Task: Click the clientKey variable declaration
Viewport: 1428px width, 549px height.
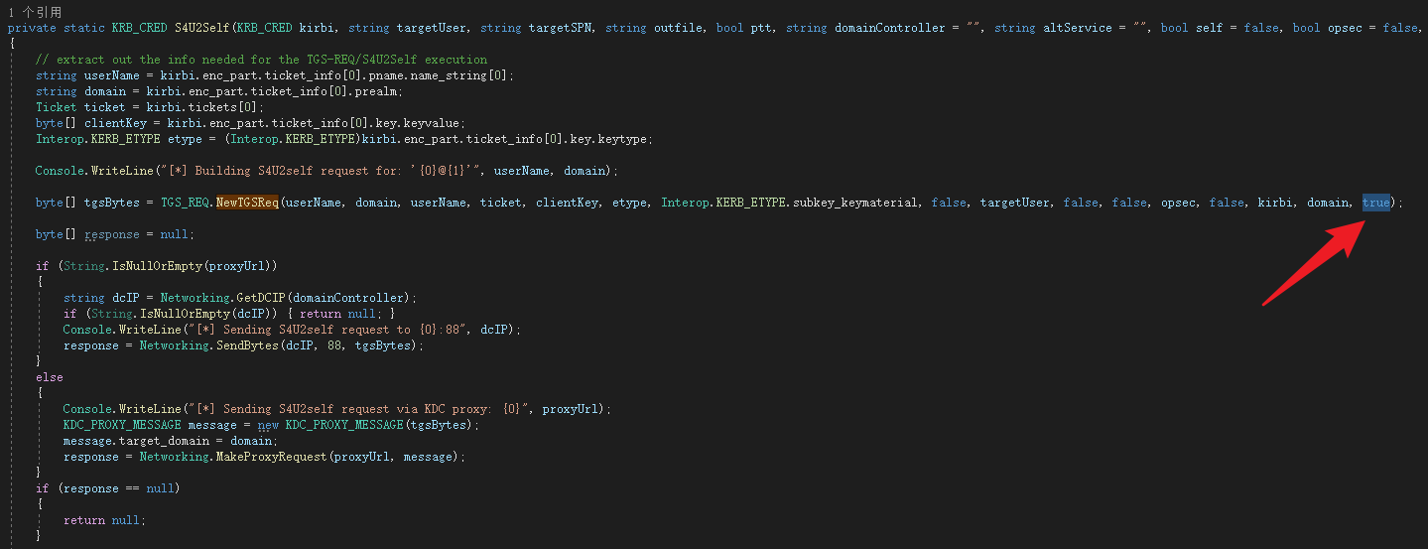Action: tap(115, 123)
